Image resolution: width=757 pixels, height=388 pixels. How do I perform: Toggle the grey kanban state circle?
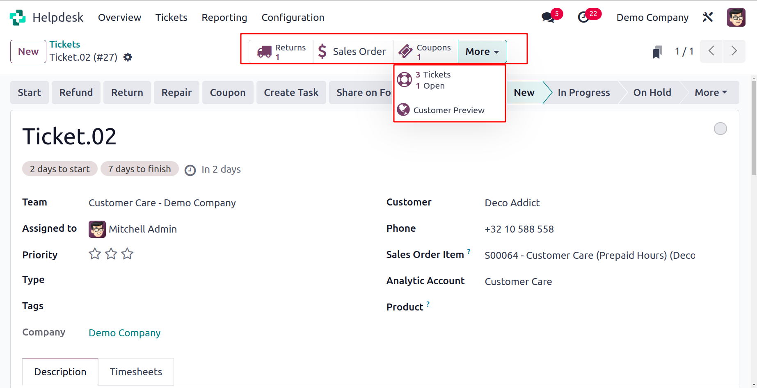pyautogui.click(x=720, y=129)
